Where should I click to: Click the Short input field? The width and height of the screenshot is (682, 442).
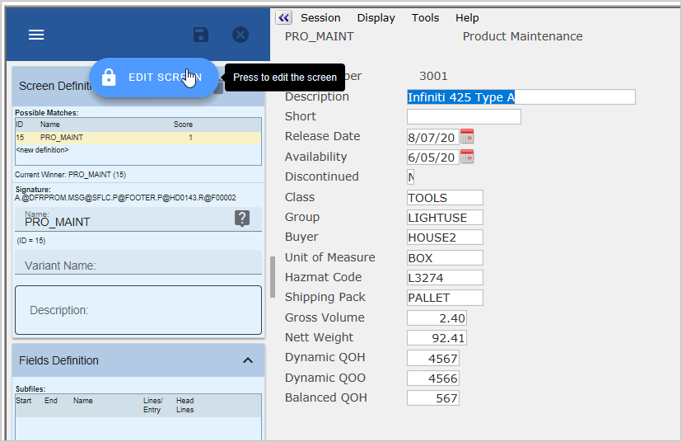464,117
